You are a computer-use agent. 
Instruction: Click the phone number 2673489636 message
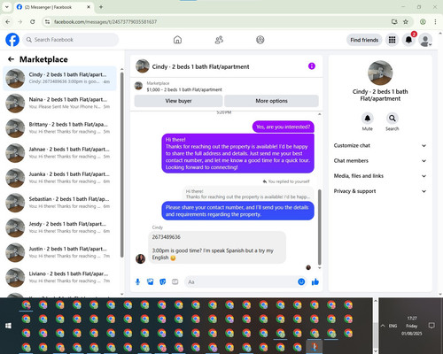tap(166, 237)
